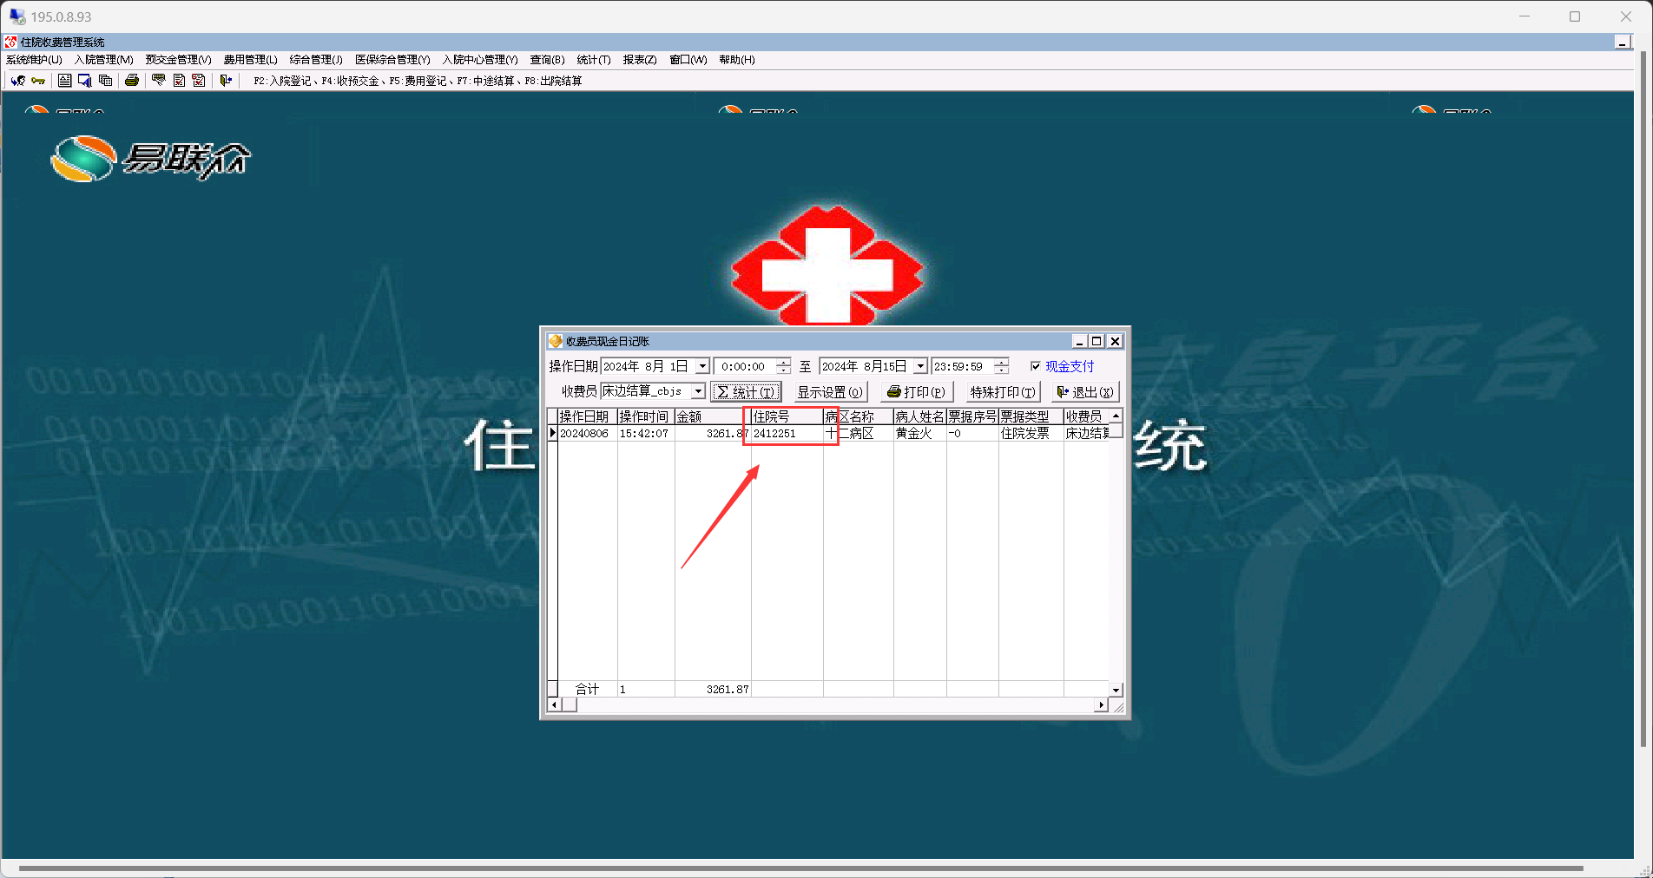
Task: Click the checklist page toolbar icon
Action: point(179,81)
